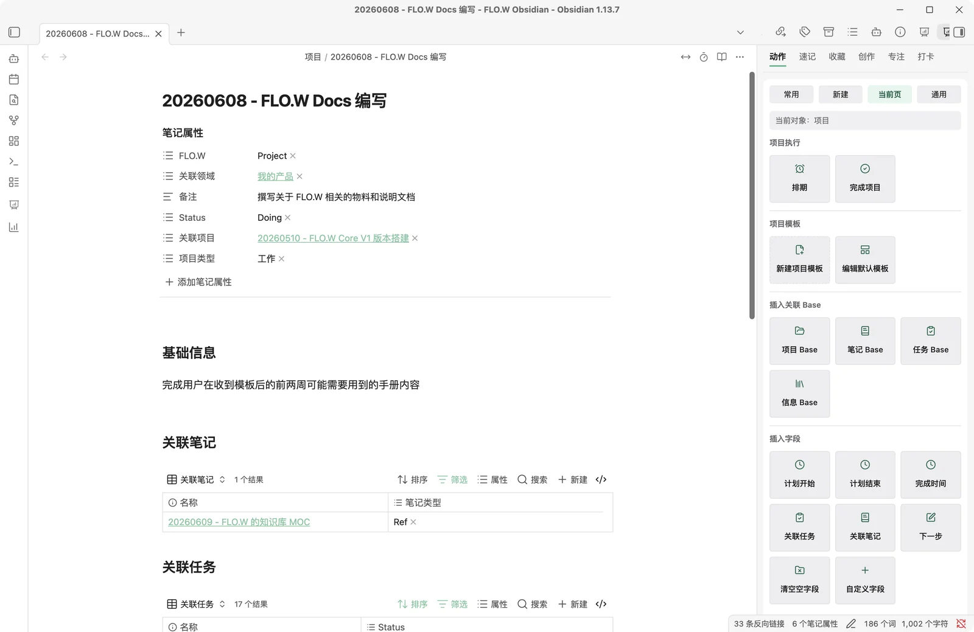Remove the Doing status value
The width and height of the screenshot is (974, 632).
(x=288, y=218)
